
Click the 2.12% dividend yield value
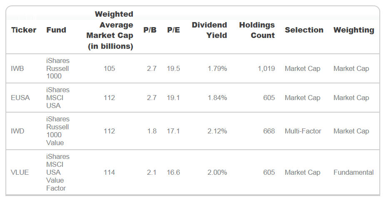[x=217, y=131]
